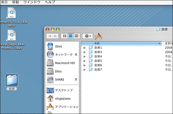Switch Finder to list view

tap(71, 36)
